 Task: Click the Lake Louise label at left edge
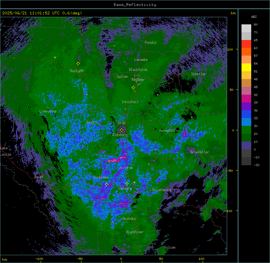pos(6,151)
